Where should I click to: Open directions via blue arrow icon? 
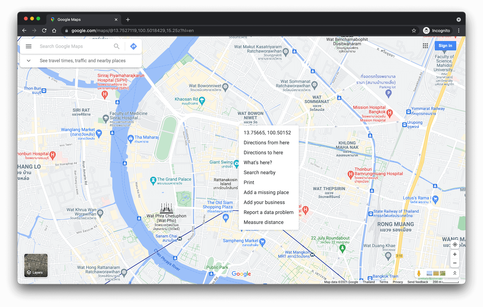click(x=133, y=46)
